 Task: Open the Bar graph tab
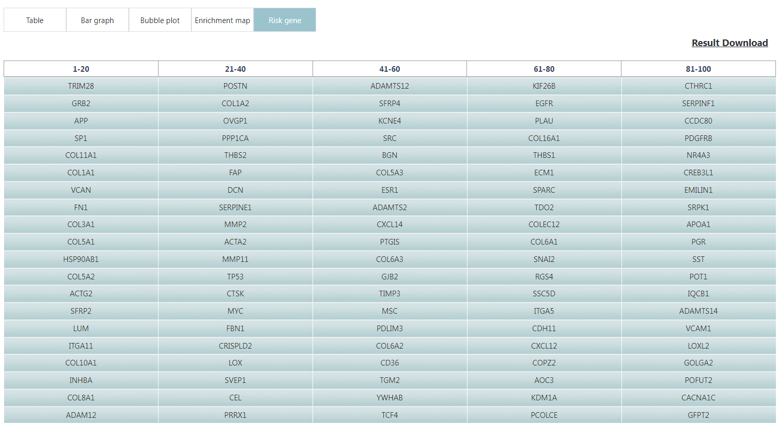pyautogui.click(x=98, y=20)
